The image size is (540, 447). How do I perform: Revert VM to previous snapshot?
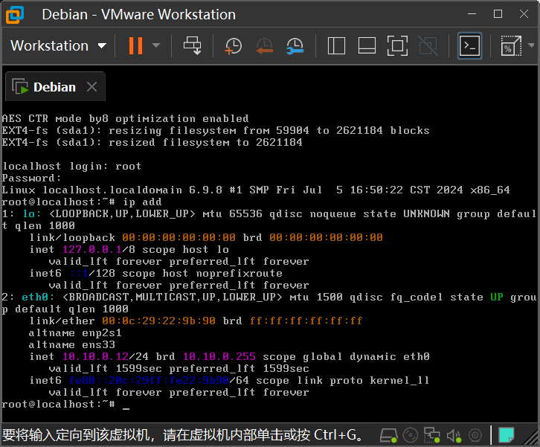pyautogui.click(x=264, y=46)
